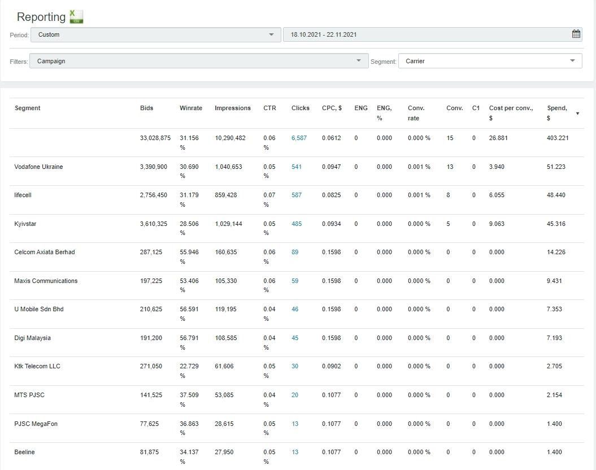Open Vodafone Ukraine clicks link 541
The image size is (596, 470).
pyautogui.click(x=297, y=167)
